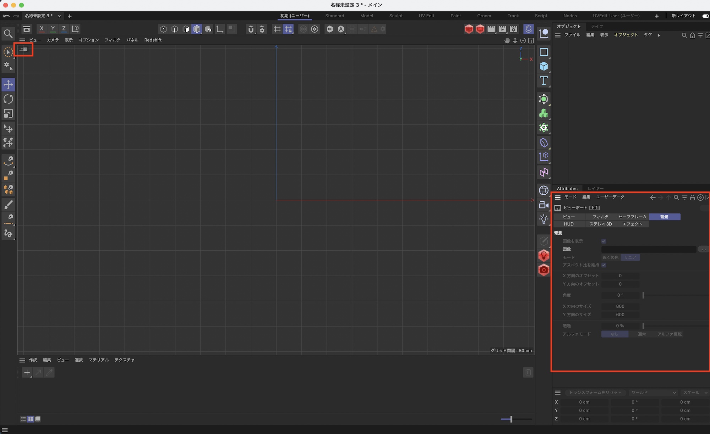This screenshot has height=434, width=710.
Task: Open the ワールド coordinate dropdown
Action: tap(653, 393)
